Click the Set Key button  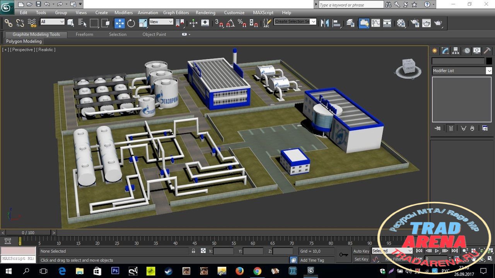coord(361,259)
